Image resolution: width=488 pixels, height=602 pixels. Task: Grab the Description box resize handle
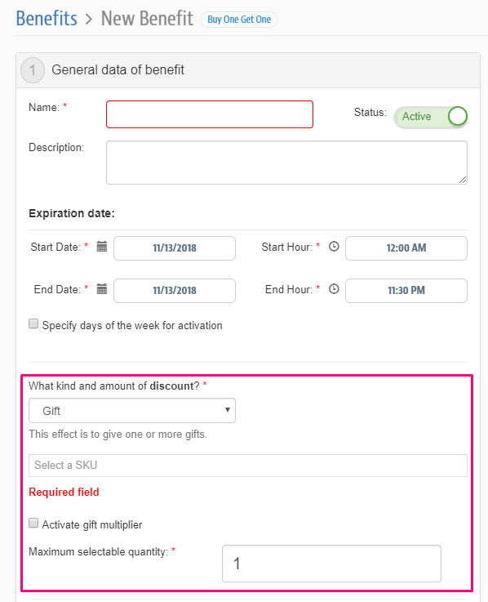tap(463, 180)
